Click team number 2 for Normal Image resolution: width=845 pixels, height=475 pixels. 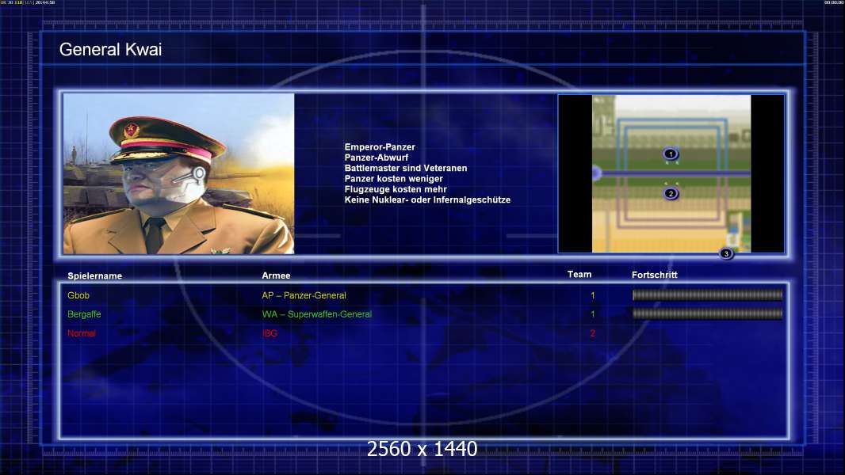coord(593,333)
